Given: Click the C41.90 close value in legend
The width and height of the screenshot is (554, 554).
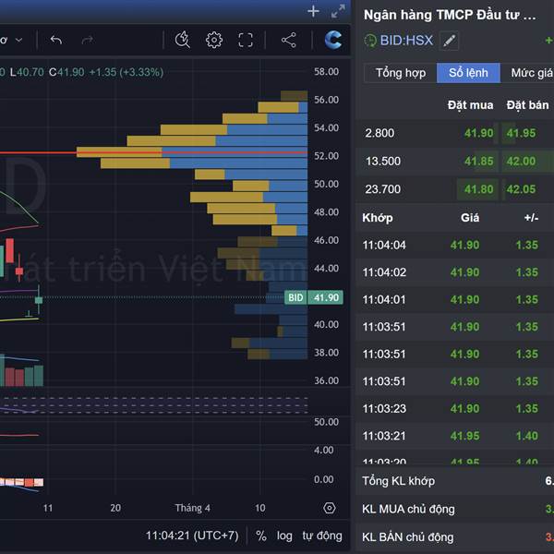Looking at the screenshot, I should tap(66, 72).
